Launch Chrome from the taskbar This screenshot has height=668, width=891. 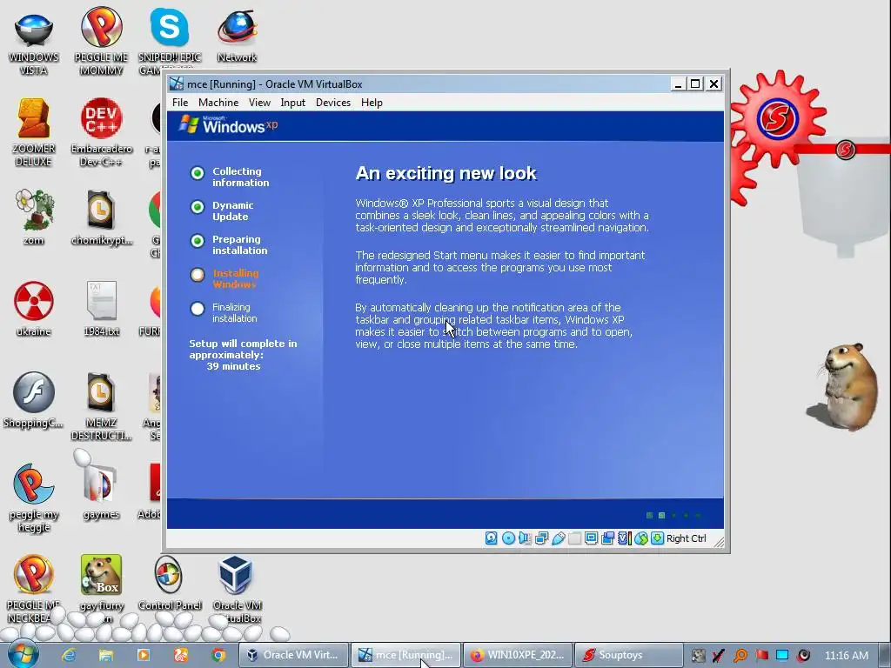[218, 655]
